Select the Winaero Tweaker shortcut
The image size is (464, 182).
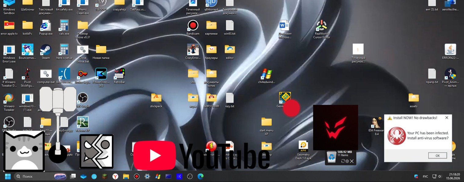coord(9,102)
